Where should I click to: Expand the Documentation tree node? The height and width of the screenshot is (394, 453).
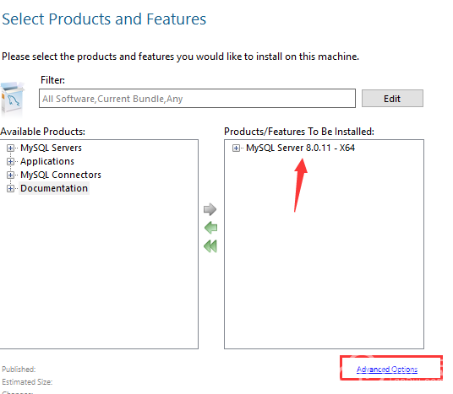10,189
